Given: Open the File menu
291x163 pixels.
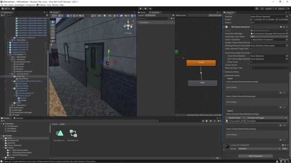Looking at the screenshot, I should 2,5.
